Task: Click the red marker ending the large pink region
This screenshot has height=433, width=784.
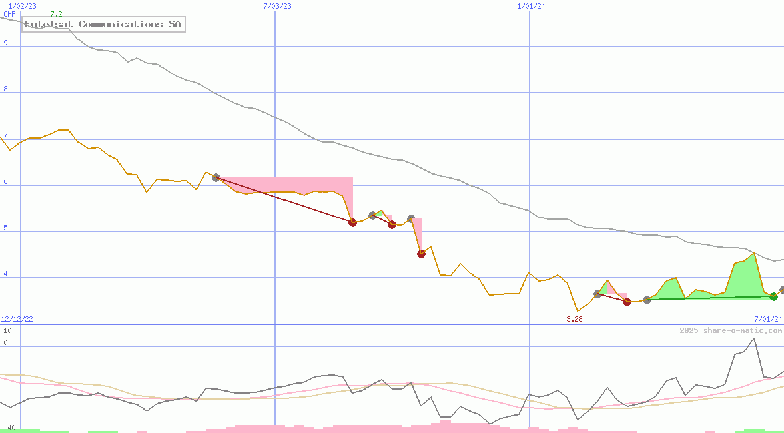Action: [352, 222]
